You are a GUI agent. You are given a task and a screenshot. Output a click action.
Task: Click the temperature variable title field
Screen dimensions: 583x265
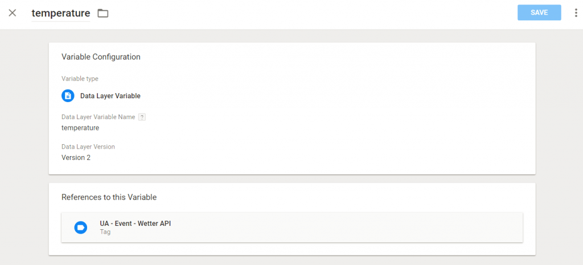(x=60, y=13)
